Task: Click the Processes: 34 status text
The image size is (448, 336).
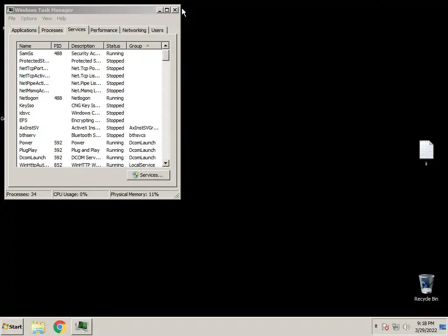Action: pos(21,194)
